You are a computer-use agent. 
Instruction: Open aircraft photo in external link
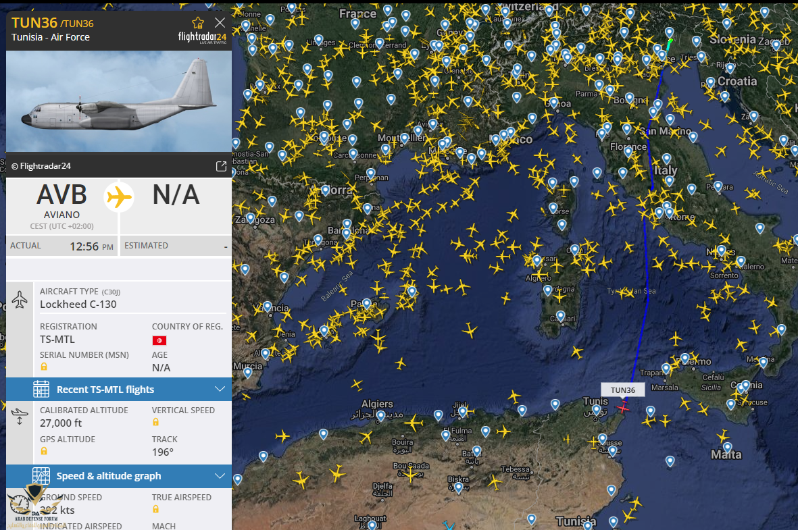pos(221,166)
